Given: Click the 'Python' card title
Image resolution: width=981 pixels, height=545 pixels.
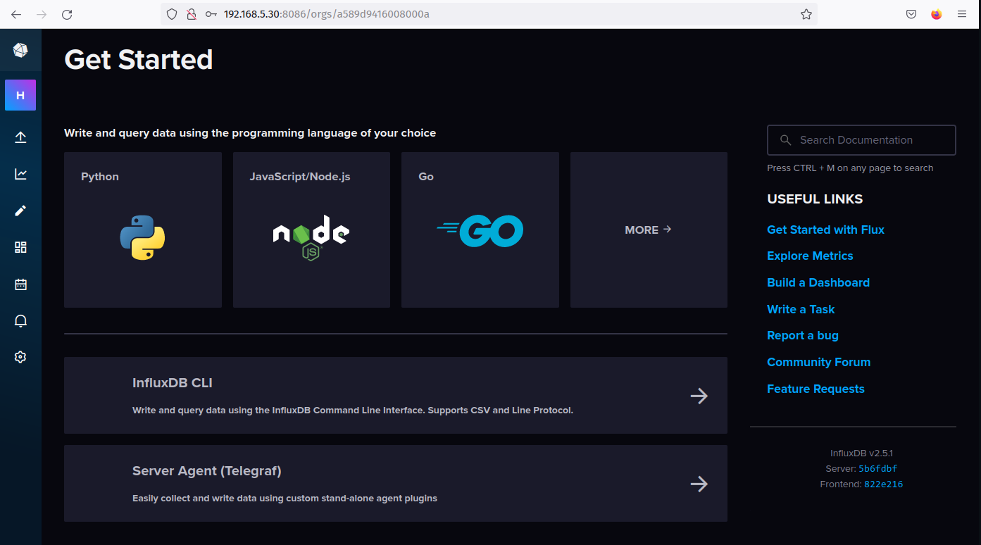Looking at the screenshot, I should pyautogui.click(x=100, y=177).
